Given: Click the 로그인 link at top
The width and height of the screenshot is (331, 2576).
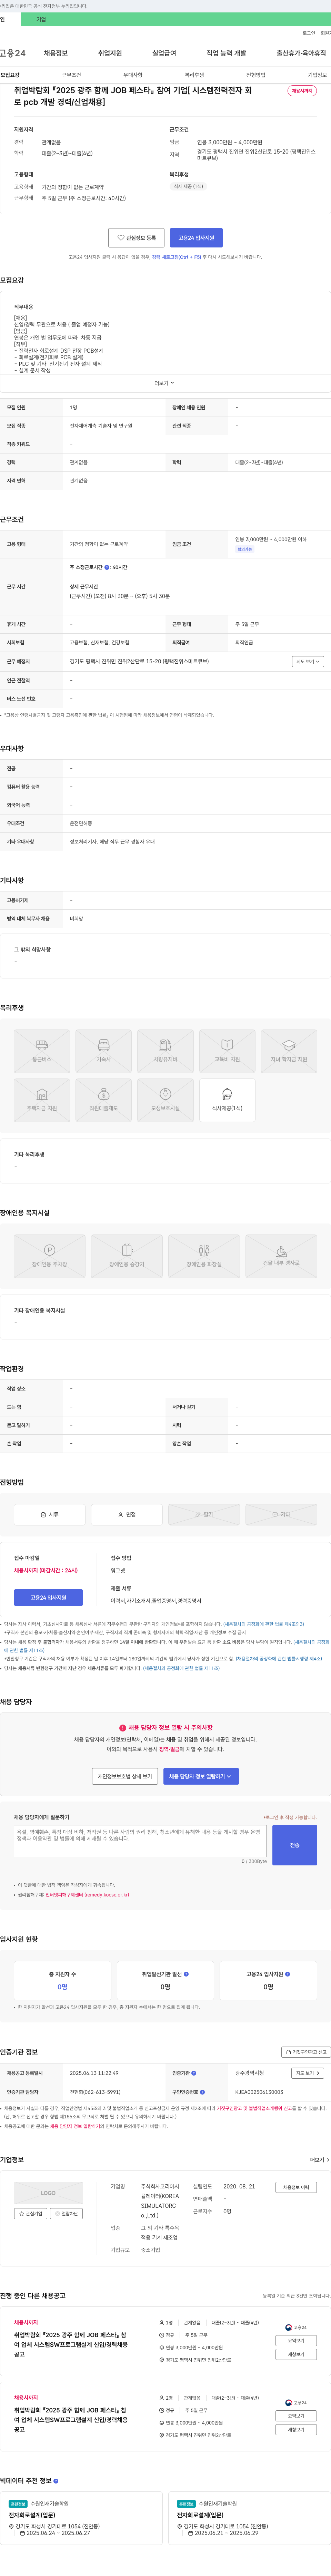Looking at the screenshot, I should pos(309,33).
